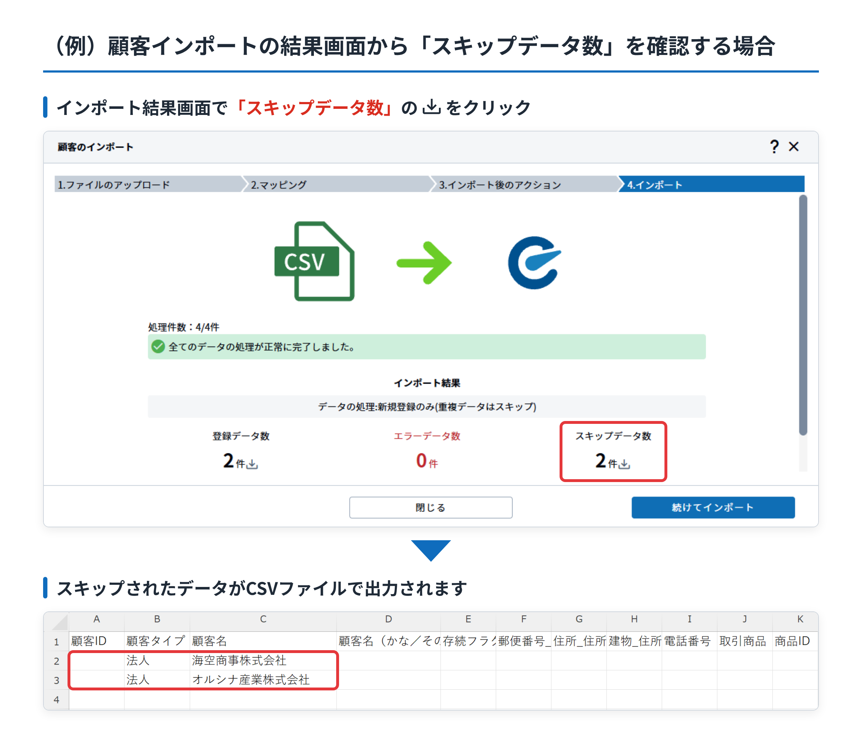Click the エラーデータ数 count of 0件
Viewport: 862px width, 745px height.
(427, 461)
